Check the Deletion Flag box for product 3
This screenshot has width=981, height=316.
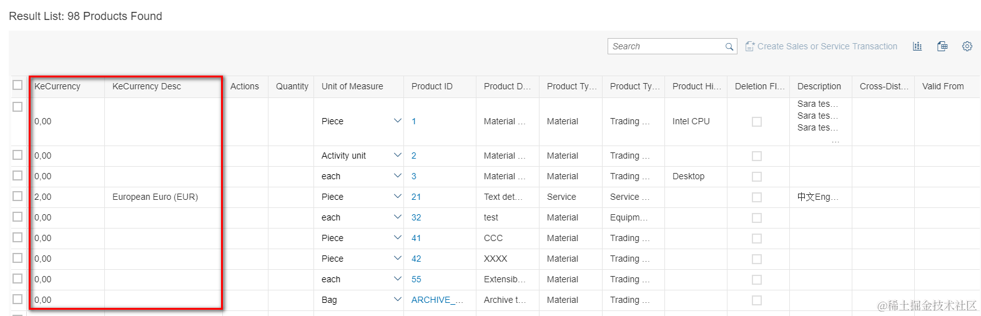[x=757, y=177]
